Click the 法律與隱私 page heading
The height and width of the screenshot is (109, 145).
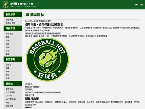(35, 15)
